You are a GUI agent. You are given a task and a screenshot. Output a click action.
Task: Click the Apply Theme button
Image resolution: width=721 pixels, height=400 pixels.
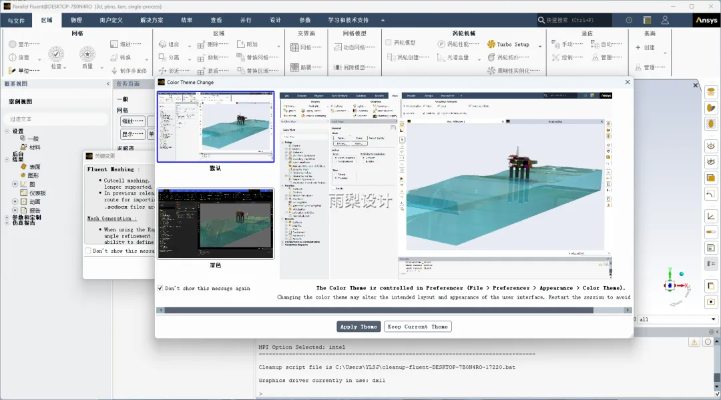(358, 327)
